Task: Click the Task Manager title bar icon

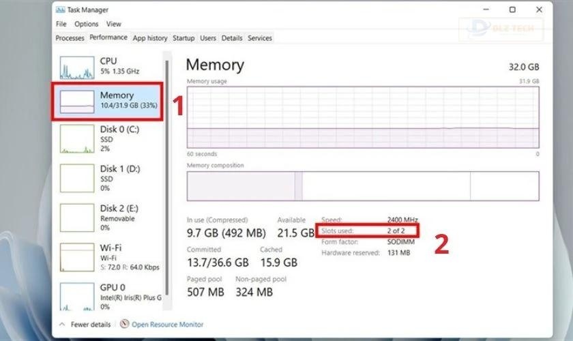Action: [x=61, y=10]
